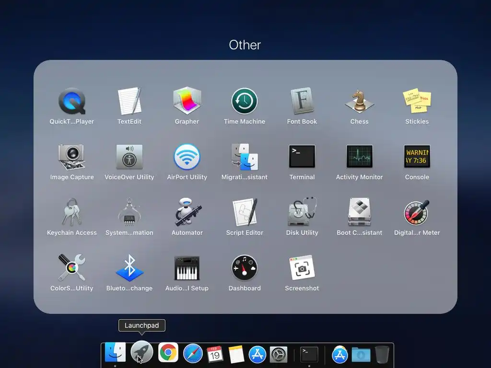Open Activity Monitor
The height and width of the screenshot is (368, 491).
pos(360,156)
